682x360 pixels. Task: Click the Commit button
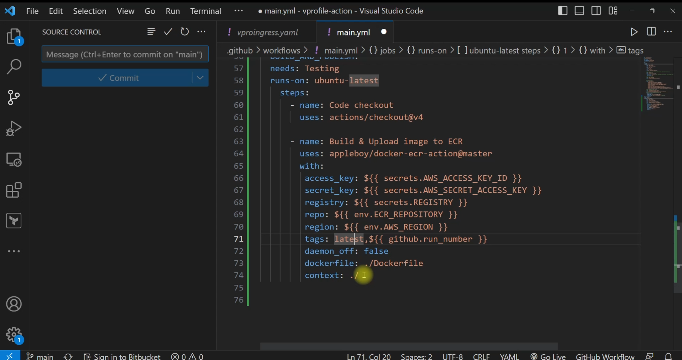[x=117, y=78]
